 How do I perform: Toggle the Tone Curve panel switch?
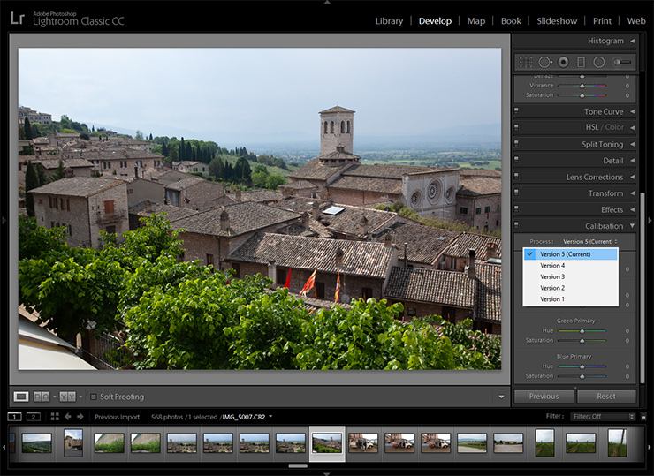click(516, 111)
